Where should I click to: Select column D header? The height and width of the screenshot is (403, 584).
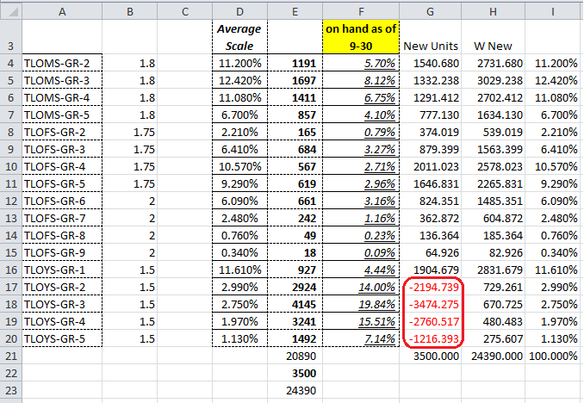click(239, 12)
